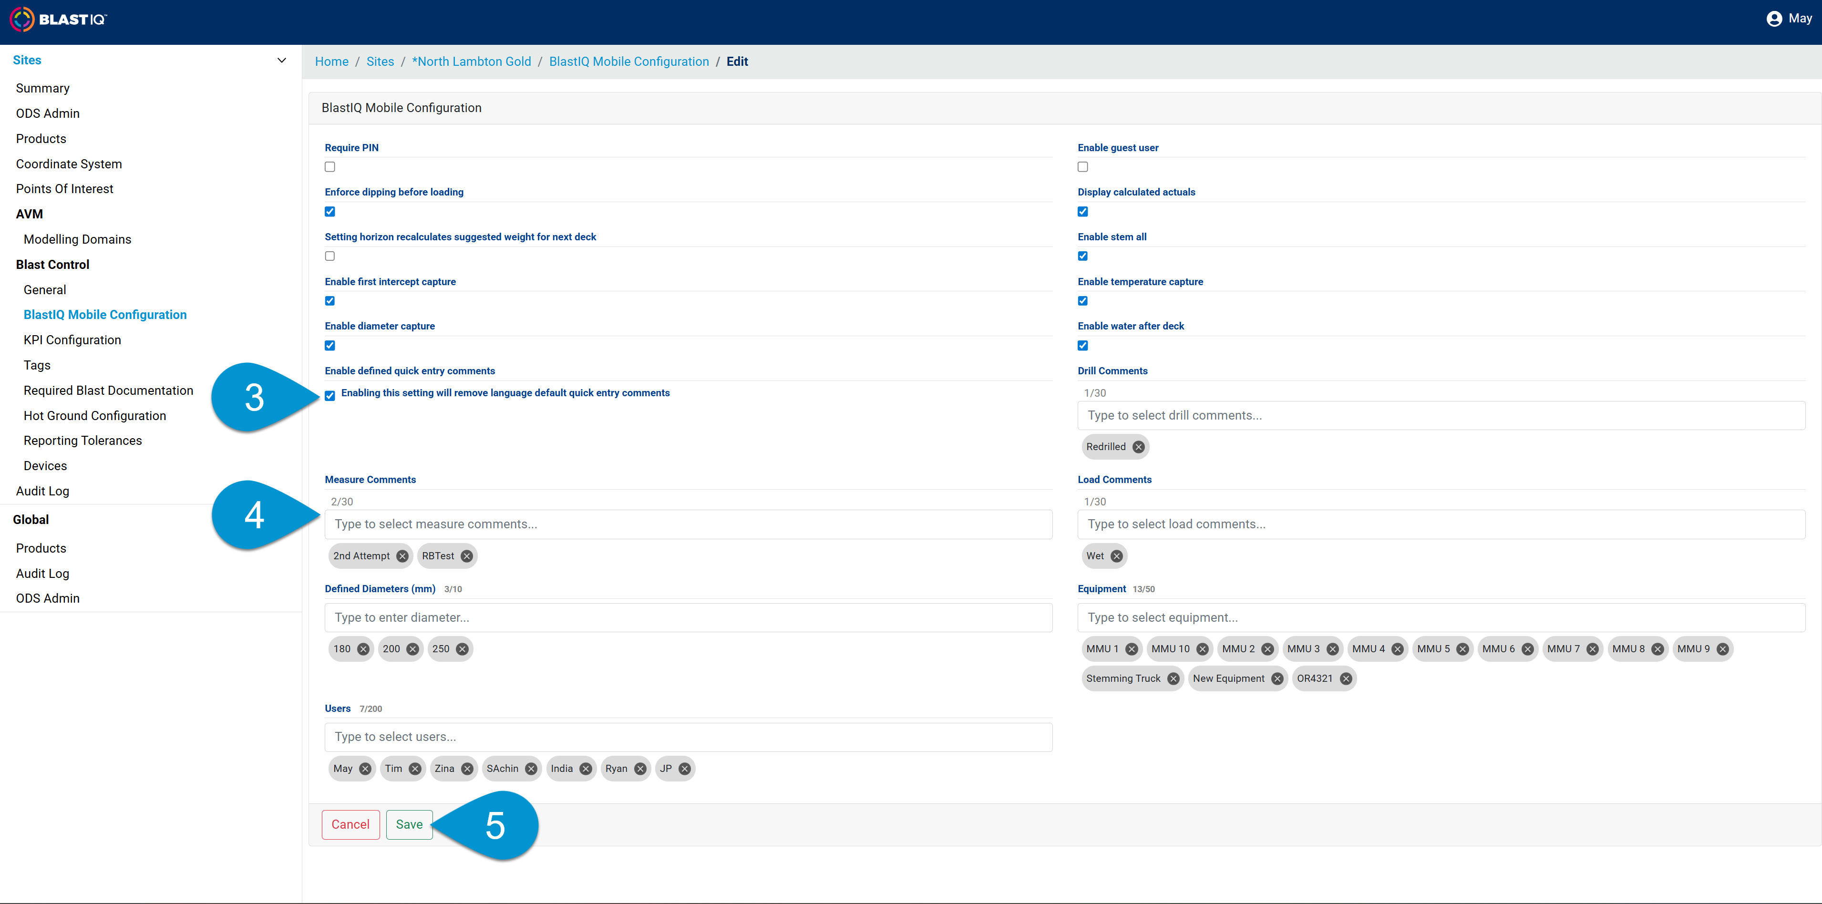Remove user May from users list
Image resolution: width=1822 pixels, height=904 pixels.
pyautogui.click(x=365, y=769)
